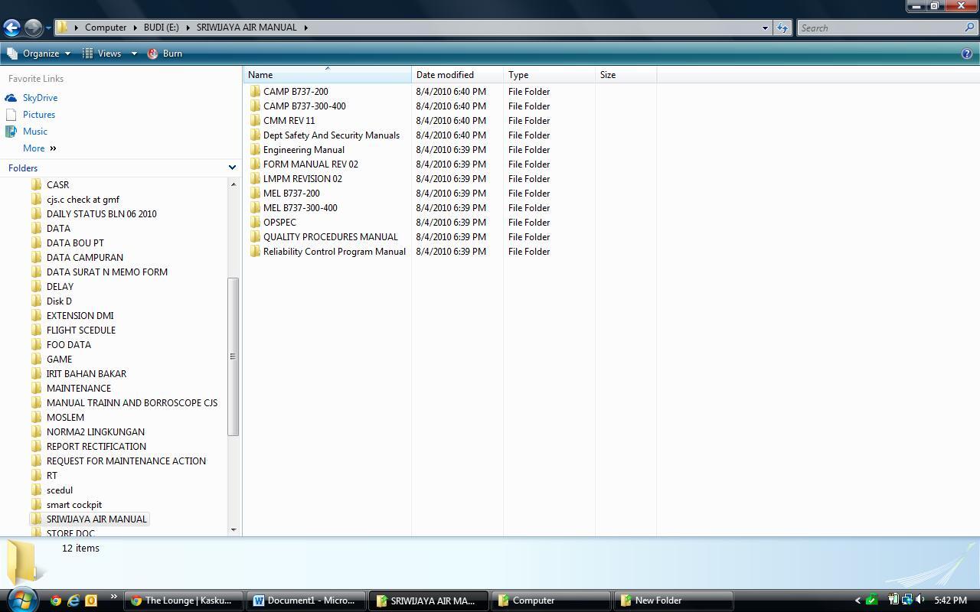
Task: Select FLIGHT SCEDULE in folder tree
Action: pyautogui.click(x=80, y=330)
